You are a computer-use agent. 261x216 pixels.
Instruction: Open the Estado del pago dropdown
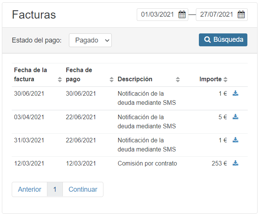click(x=90, y=40)
